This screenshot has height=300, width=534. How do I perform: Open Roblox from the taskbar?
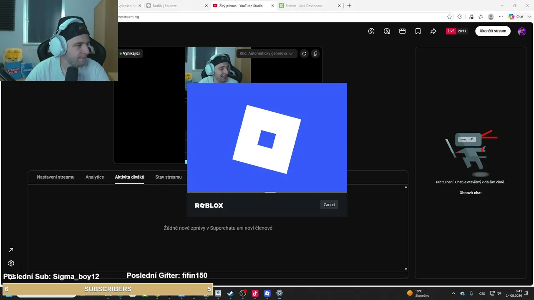click(x=267, y=293)
